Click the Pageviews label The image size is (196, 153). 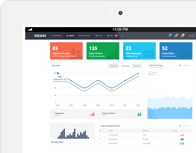(x=60, y=113)
